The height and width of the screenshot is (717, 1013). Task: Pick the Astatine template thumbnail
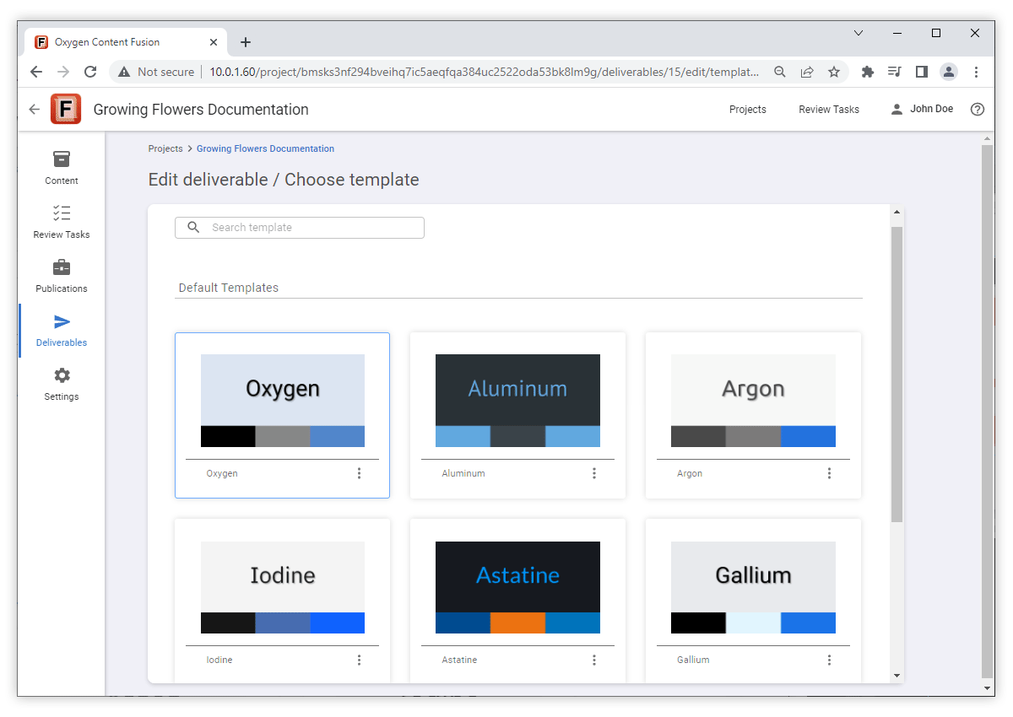(x=517, y=587)
